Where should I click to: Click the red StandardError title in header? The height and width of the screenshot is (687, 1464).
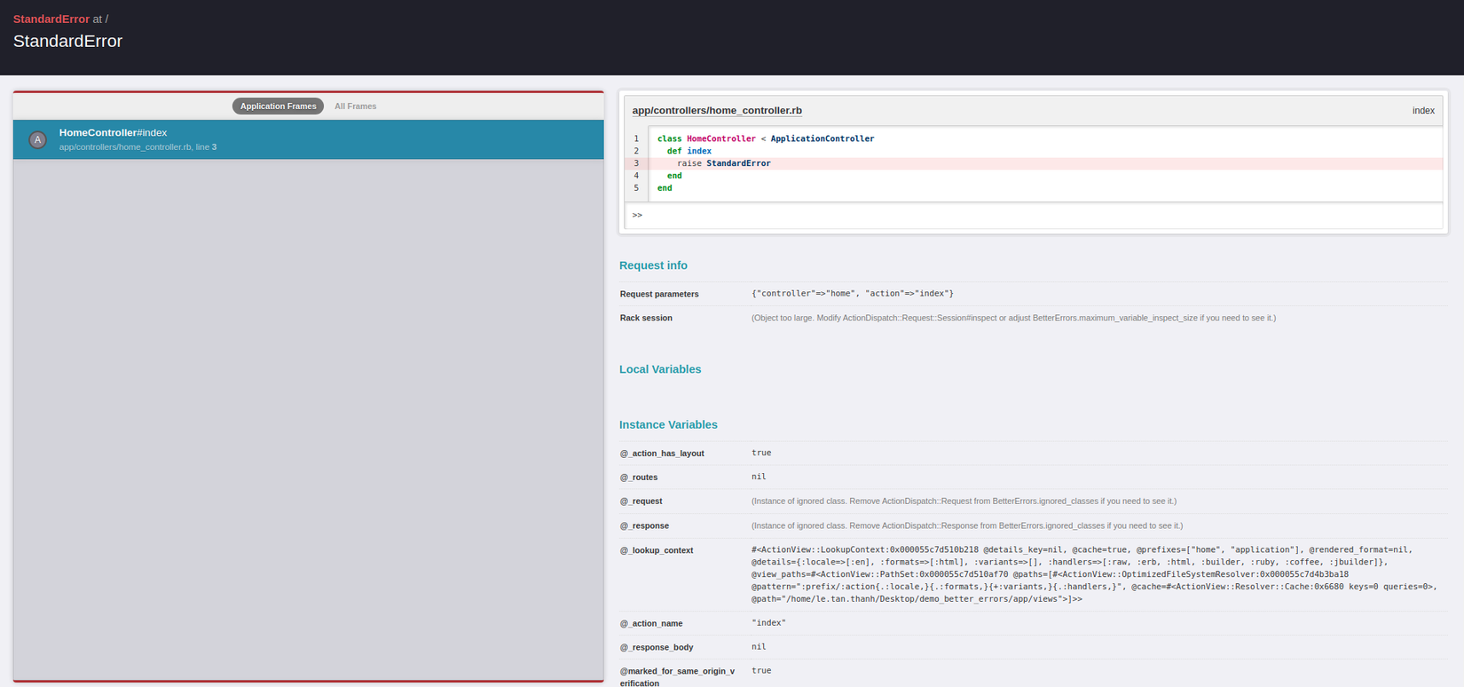click(51, 19)
